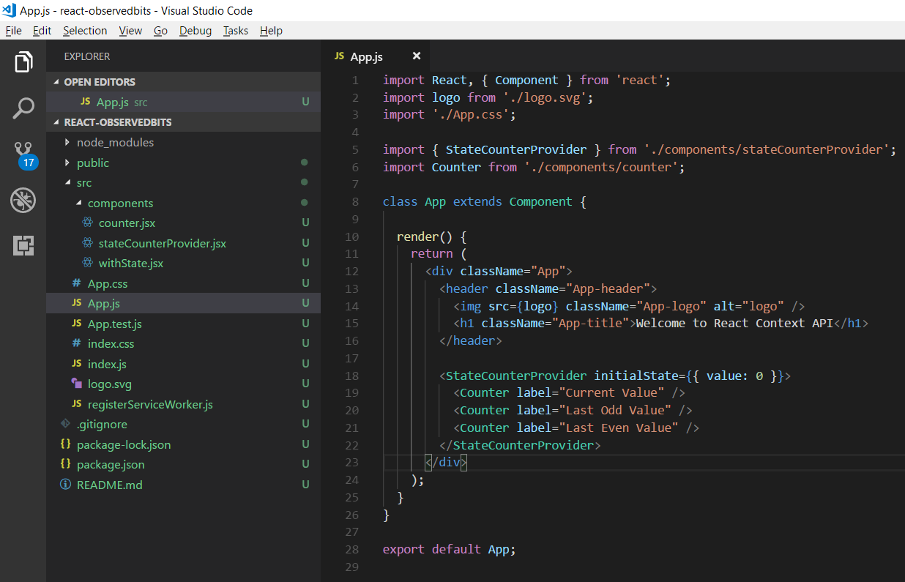The image size is (905, 582).
Task: Click the Debug icon in the activity bar
Action: tap(23, 200)
